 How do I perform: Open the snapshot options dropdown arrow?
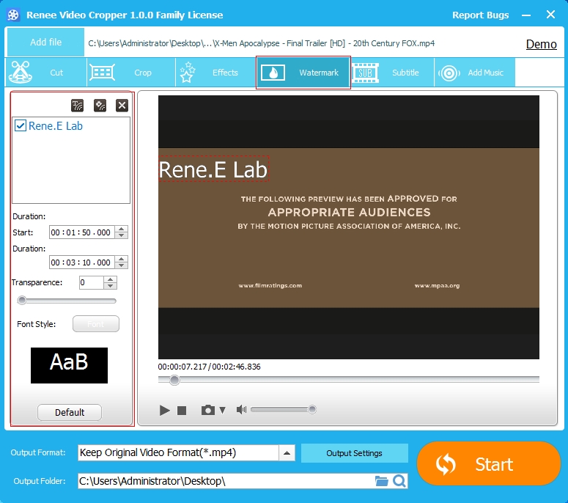pos(223,410)
